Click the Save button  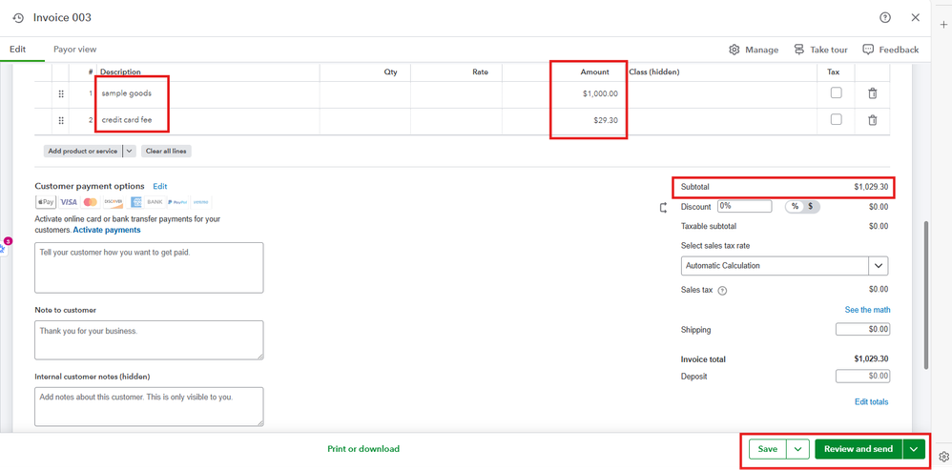coord(768,449)
